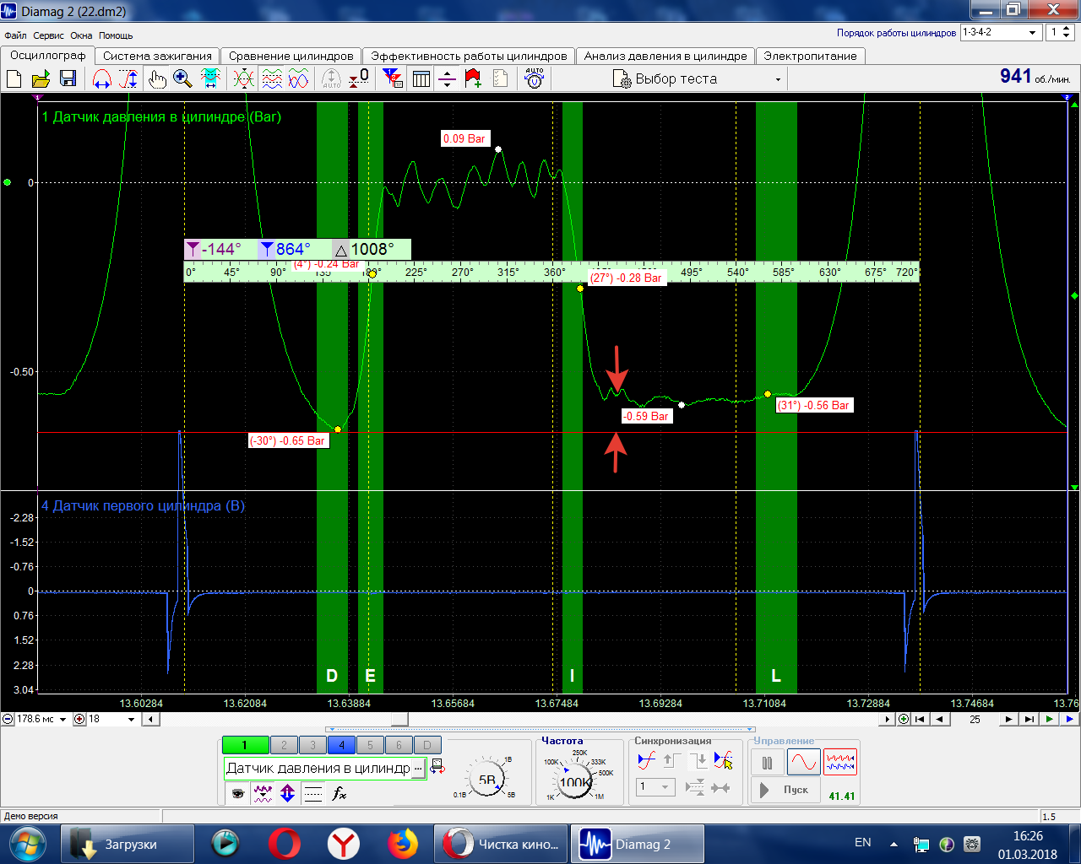Open the cylinder firing order 1-3-4-2 dropdown
Viewport: 1081px width, 864px height.
1000,32
